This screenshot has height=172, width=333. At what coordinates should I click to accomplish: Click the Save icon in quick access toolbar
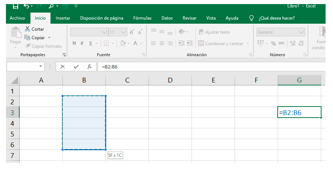(15, 6)
